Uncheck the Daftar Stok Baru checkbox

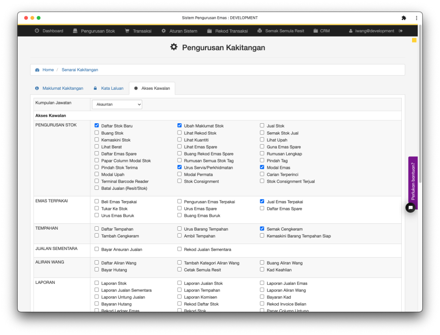[x=97, y=126]
